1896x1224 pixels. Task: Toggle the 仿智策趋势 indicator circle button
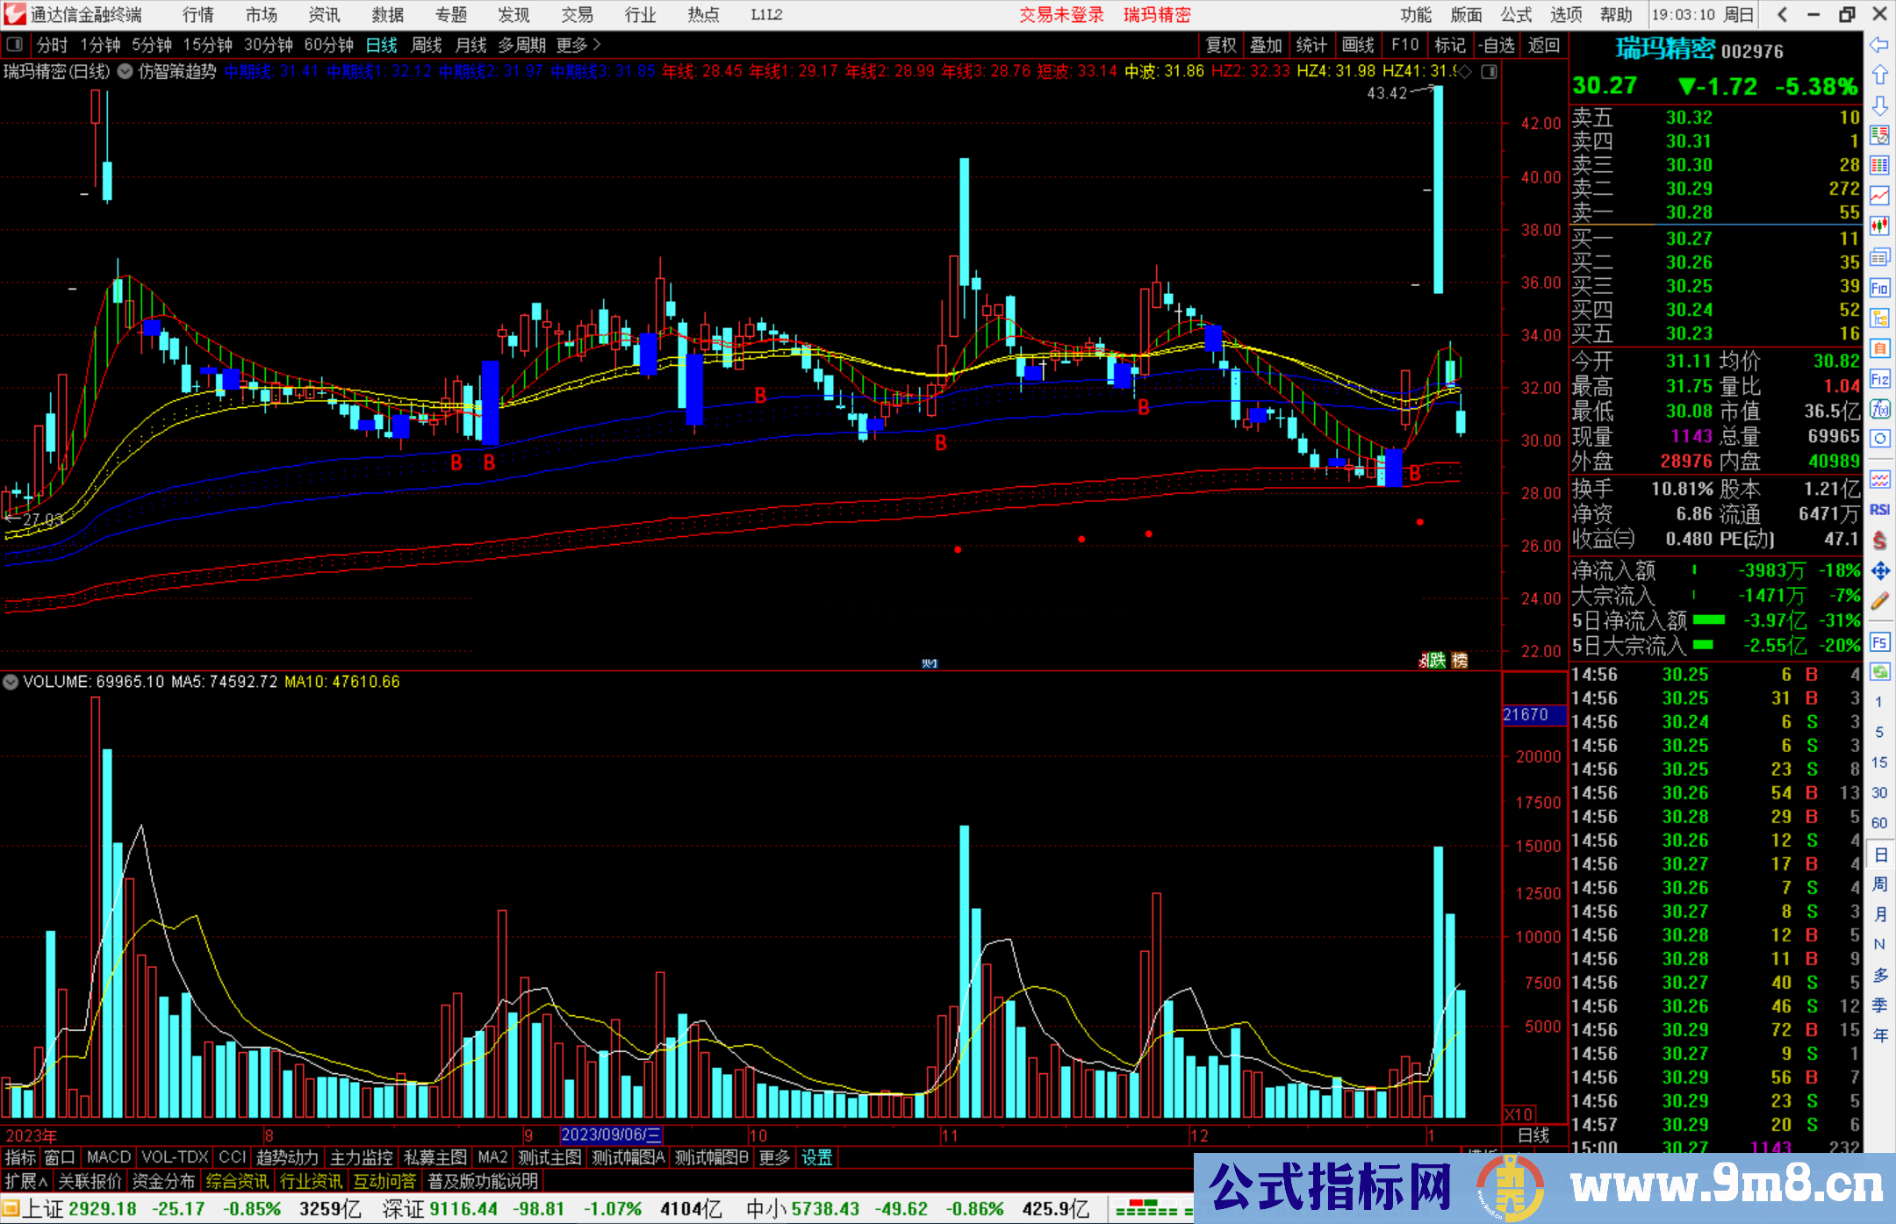tap(126, 71)
